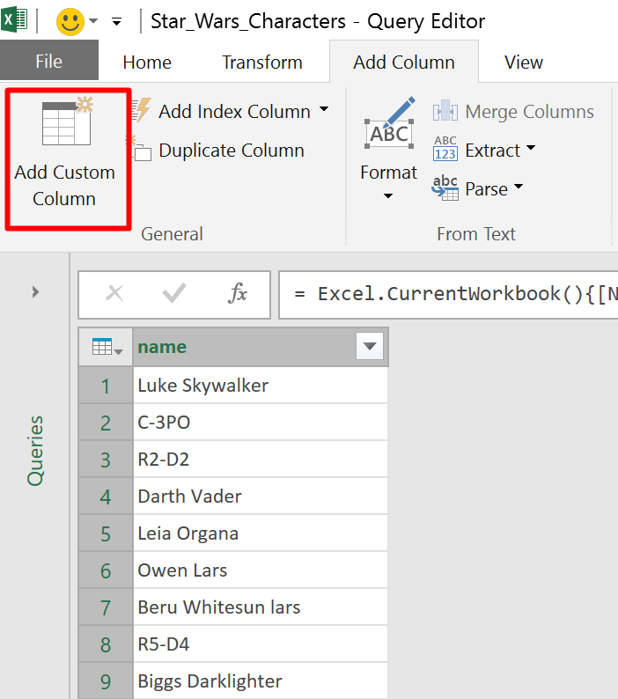Click the Add Index Column icon
The width and height of the screenshot is (618, 699).
coord(142,111)
